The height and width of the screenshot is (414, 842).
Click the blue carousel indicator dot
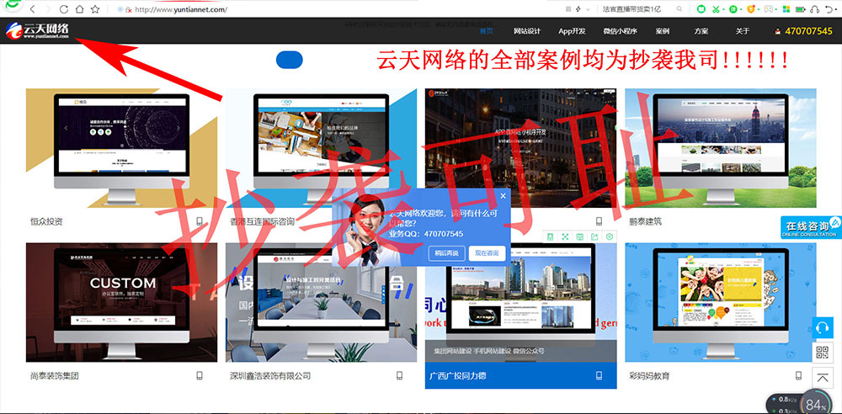click(x=290, y=60)
